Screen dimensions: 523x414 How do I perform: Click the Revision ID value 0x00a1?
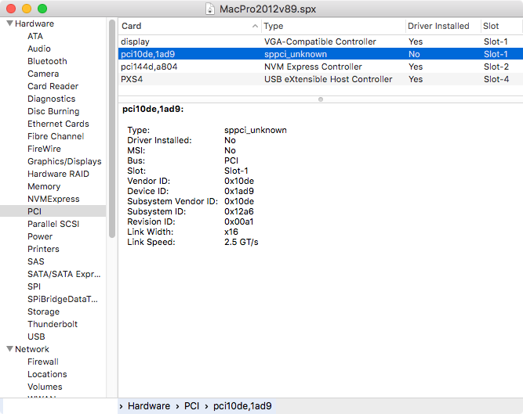(239, 222)
